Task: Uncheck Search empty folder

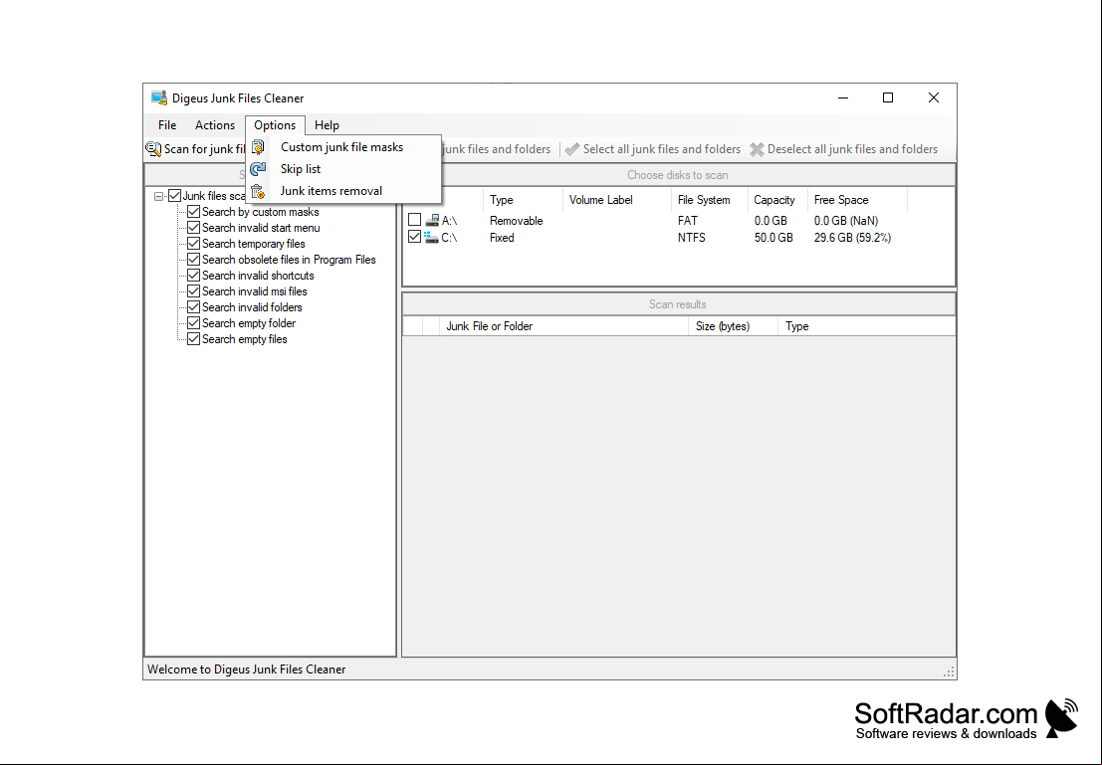Action: tap(193, 323)
